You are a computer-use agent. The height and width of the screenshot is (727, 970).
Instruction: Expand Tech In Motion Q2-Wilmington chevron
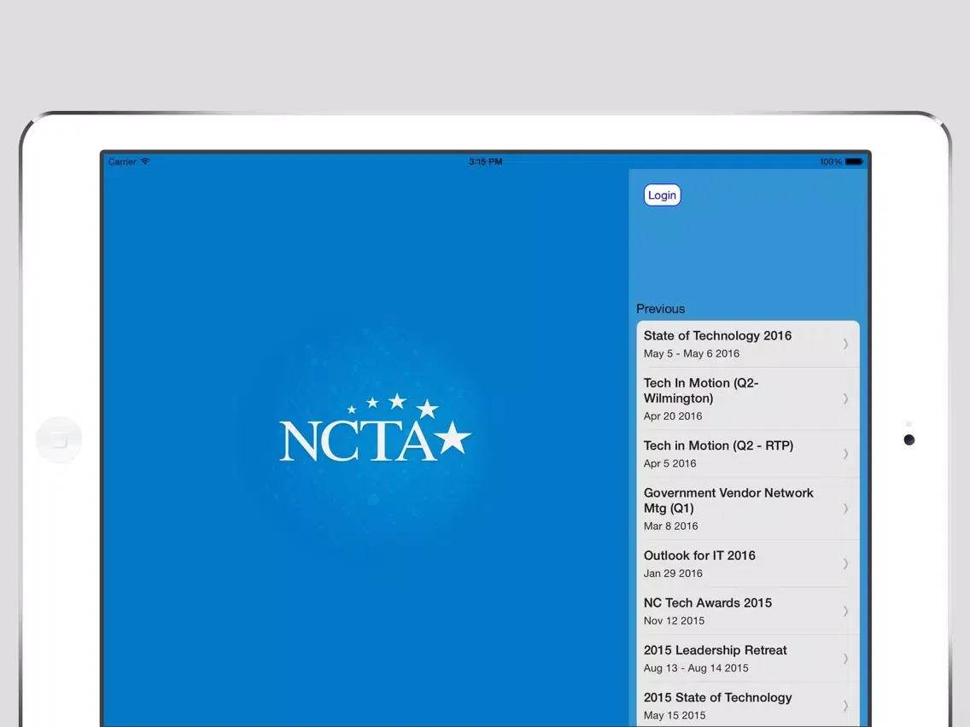coord(845,398)
